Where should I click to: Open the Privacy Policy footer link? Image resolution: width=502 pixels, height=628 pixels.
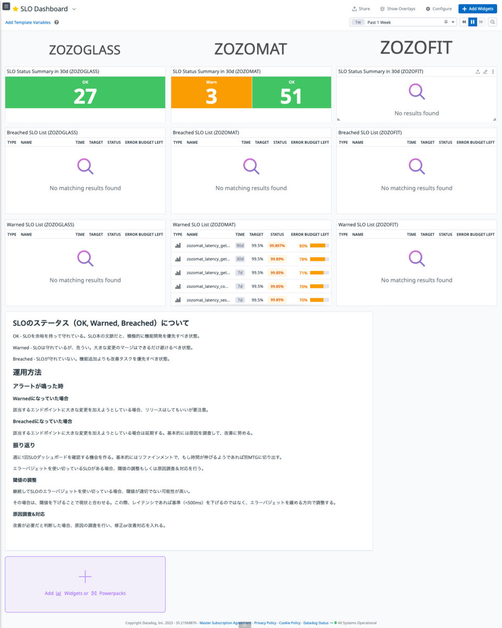pos(265,623)
